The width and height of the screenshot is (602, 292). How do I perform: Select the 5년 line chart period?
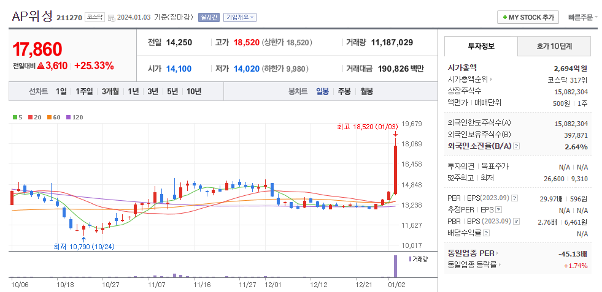pos(172,92)
